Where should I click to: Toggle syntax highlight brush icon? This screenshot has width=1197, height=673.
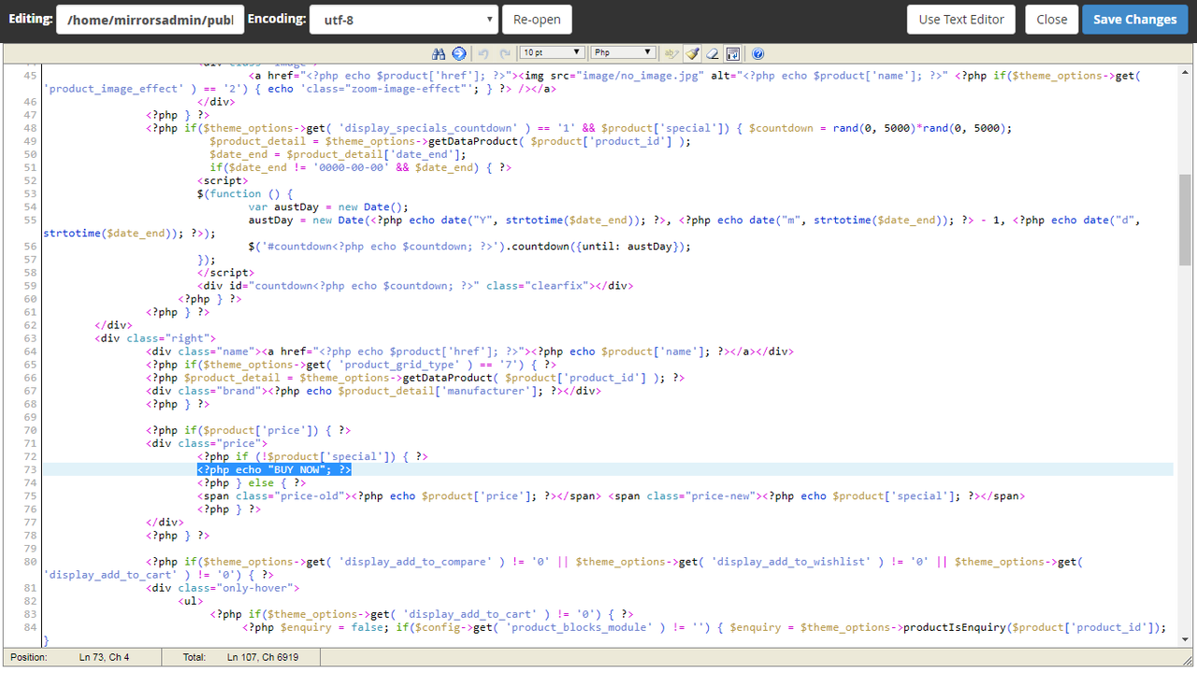tap(692, 53)
